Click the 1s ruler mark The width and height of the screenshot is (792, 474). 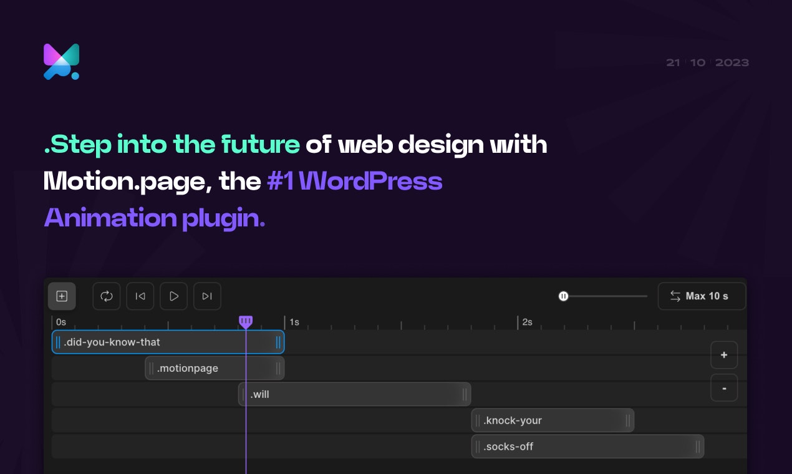294,322
